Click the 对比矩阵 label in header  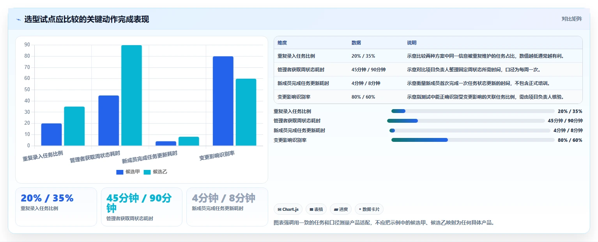(x=571, y=19)
